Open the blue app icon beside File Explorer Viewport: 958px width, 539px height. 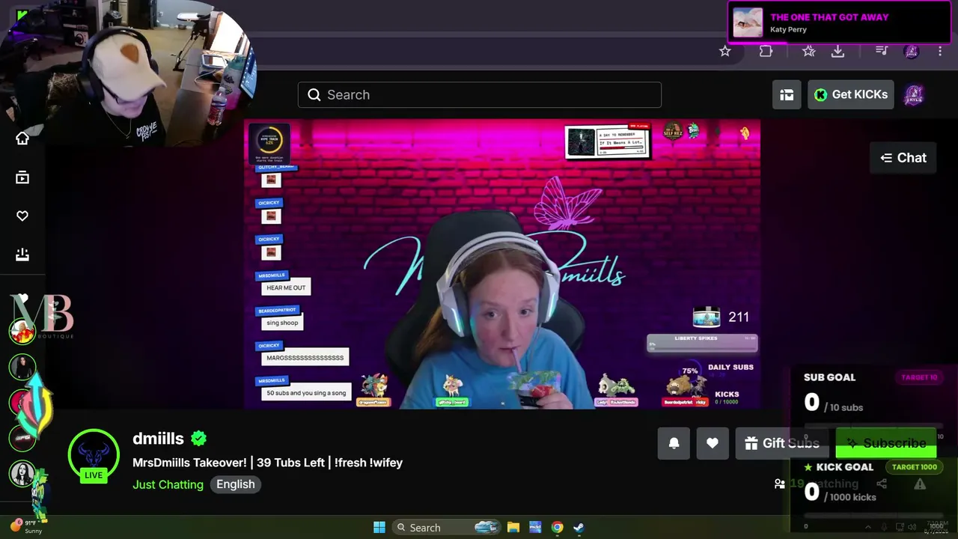pyautogui.click(x=535, y=528)
